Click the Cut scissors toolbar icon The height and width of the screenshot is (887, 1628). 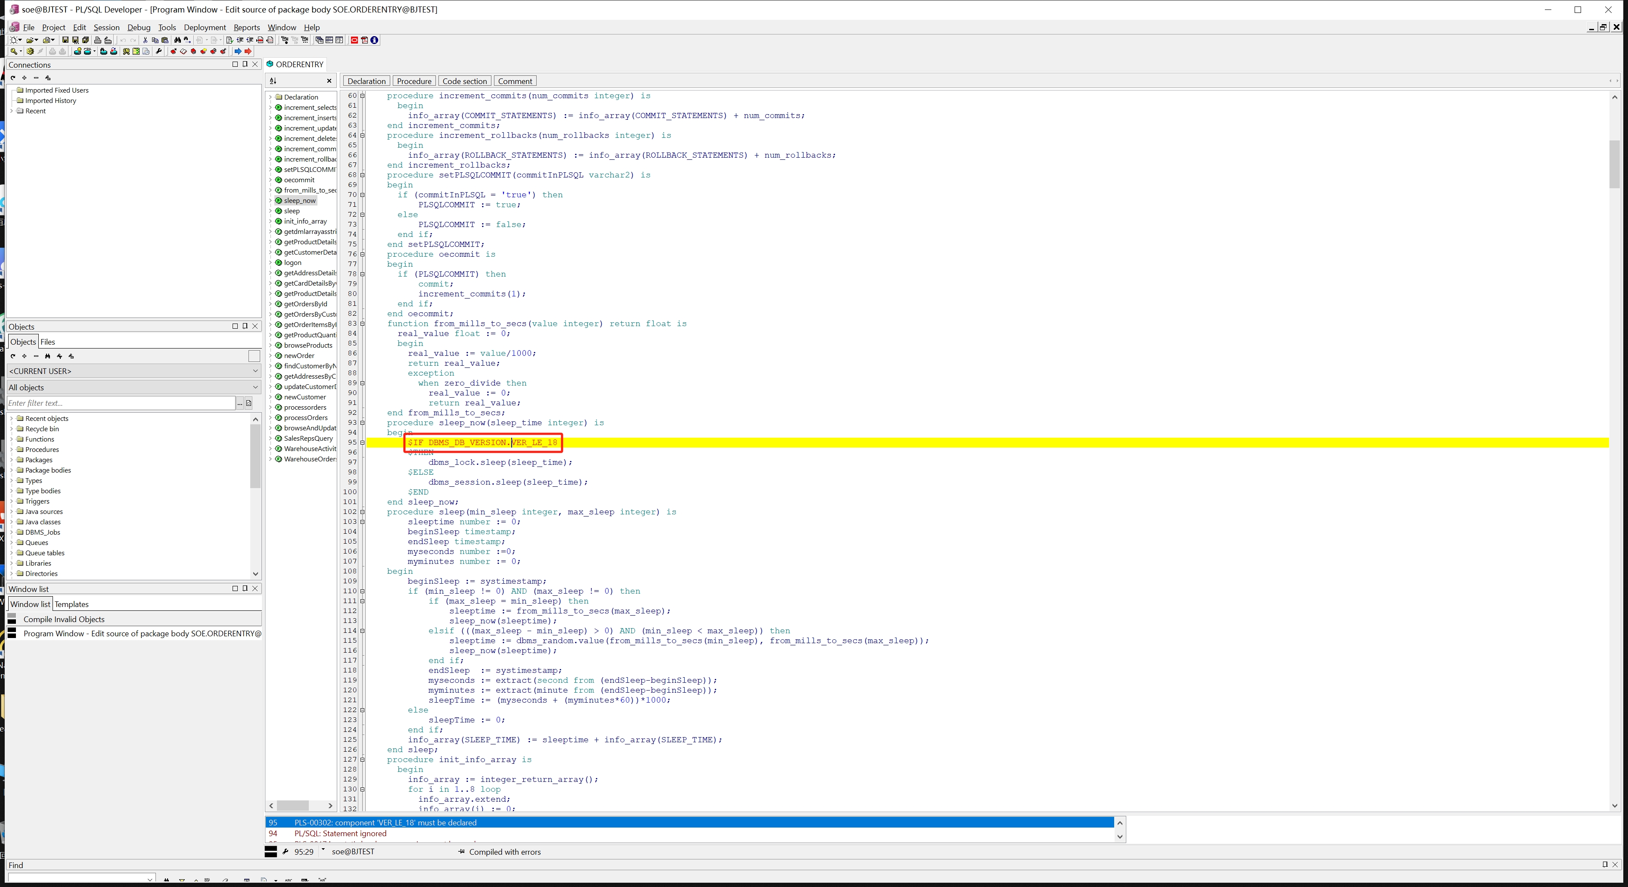146,40
